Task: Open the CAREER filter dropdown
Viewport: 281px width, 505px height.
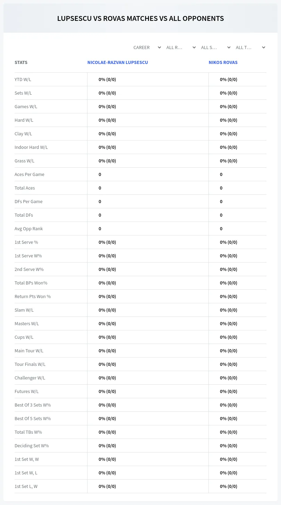Action: pyautogui.click(x=147, y=48)
